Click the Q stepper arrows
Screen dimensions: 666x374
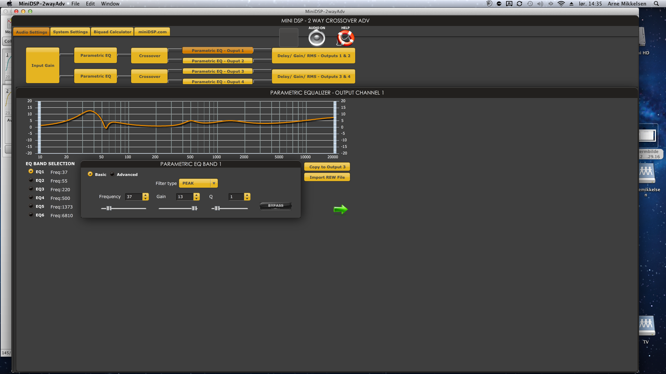click(x=247, y=197)
